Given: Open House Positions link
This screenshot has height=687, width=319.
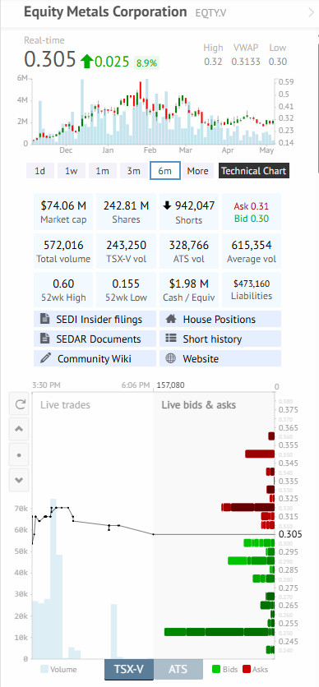Looking at the screenshot, I should pyautogui.click(x=220, y=320).
